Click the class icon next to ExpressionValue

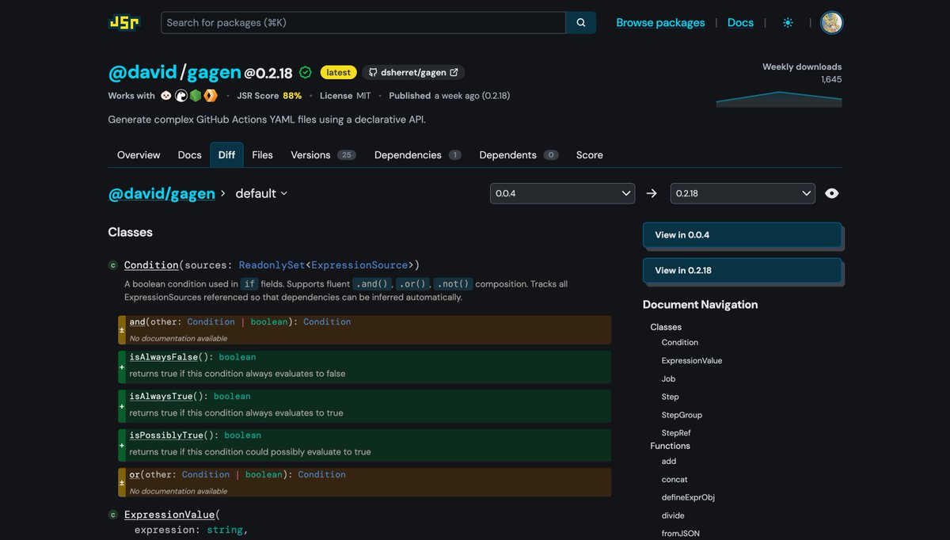pyautogui.click(x=113, y=515)
